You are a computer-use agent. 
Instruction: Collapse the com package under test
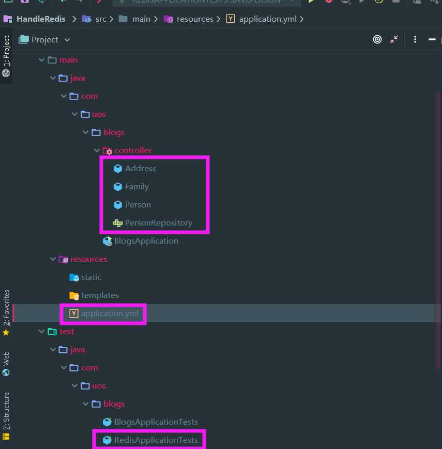point(64,367)
